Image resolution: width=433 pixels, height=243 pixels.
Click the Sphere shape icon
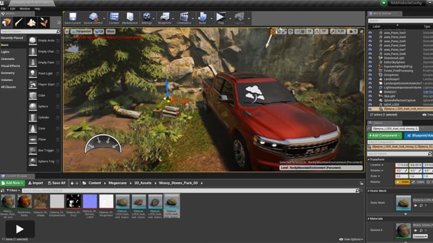tap(32, 107)
